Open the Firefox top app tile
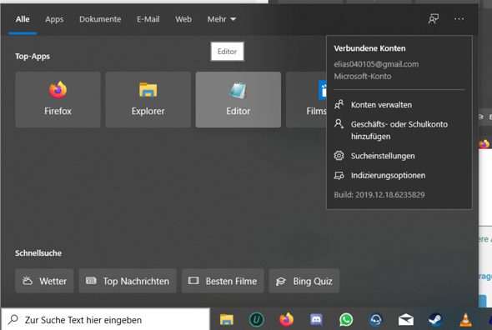Viewport: 492px width, 330px height. (58, 99)
